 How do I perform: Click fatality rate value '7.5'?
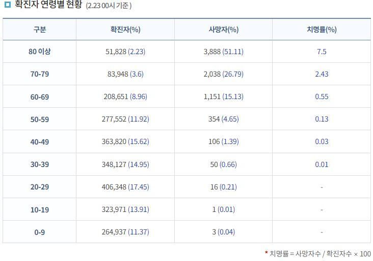coord(322,52)
